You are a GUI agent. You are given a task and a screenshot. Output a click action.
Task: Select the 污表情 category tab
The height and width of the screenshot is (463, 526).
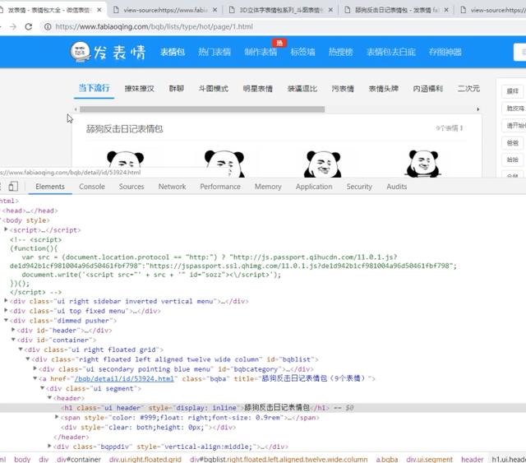tap(343, 89)
